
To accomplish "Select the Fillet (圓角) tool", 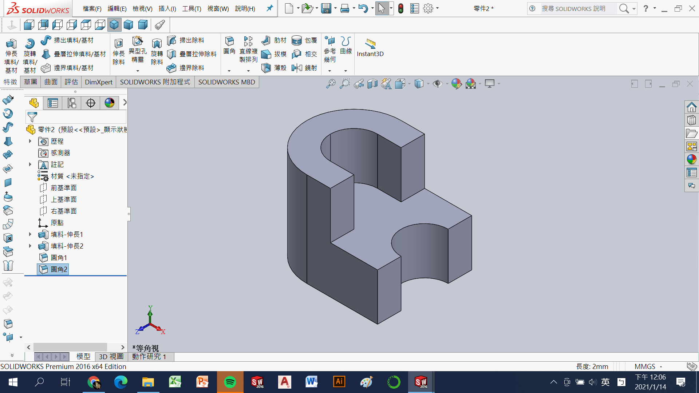I will 229,41.
